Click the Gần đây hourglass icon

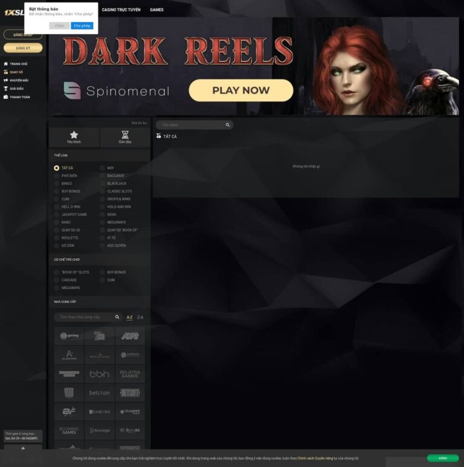pyautogui.click(x=125, y=135)
